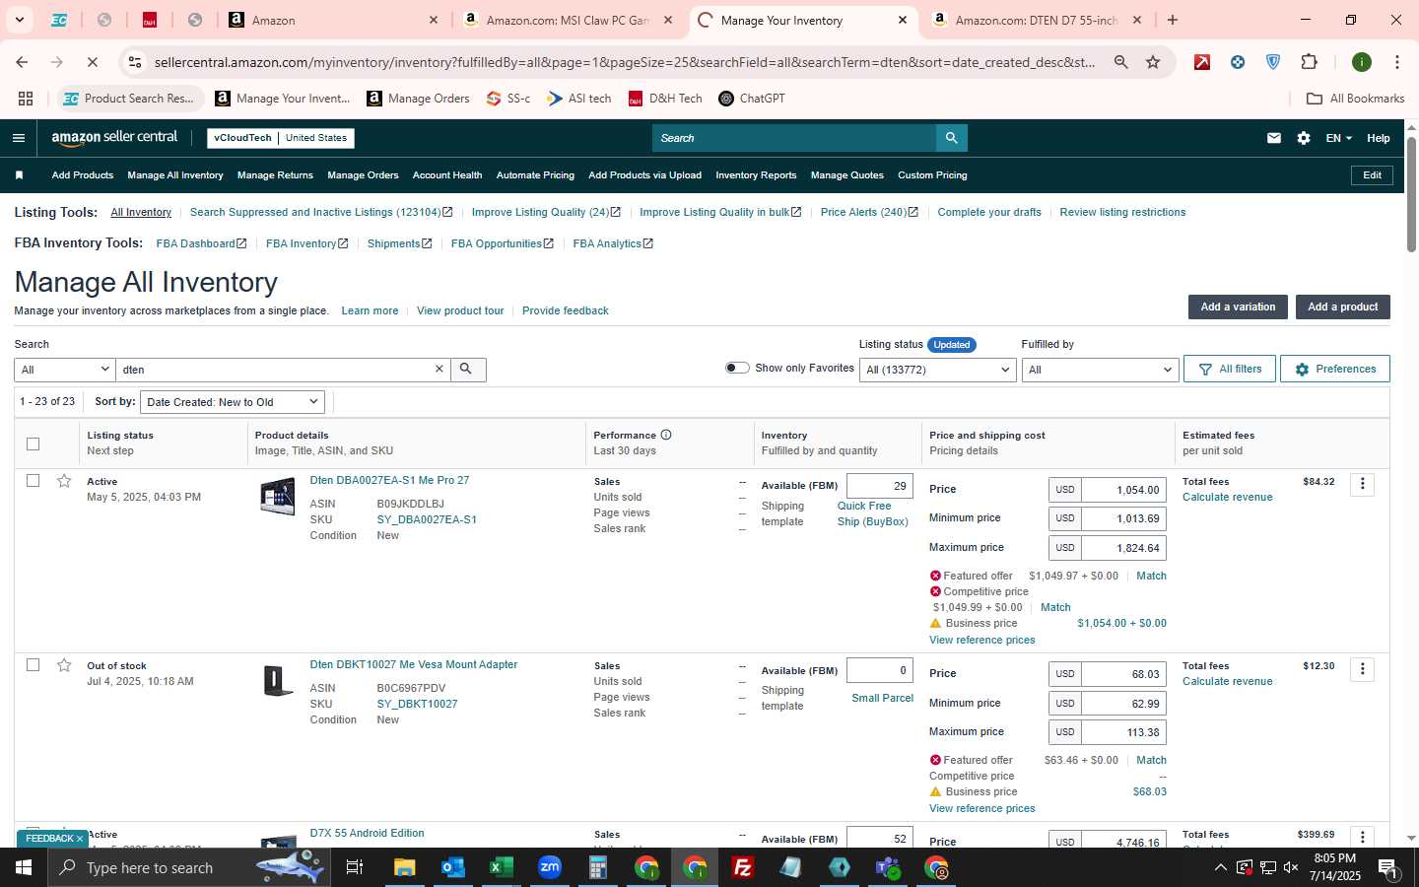Click the Seller Central search magnifier button
1419x887 pixels.
click(x=951, y=138)
